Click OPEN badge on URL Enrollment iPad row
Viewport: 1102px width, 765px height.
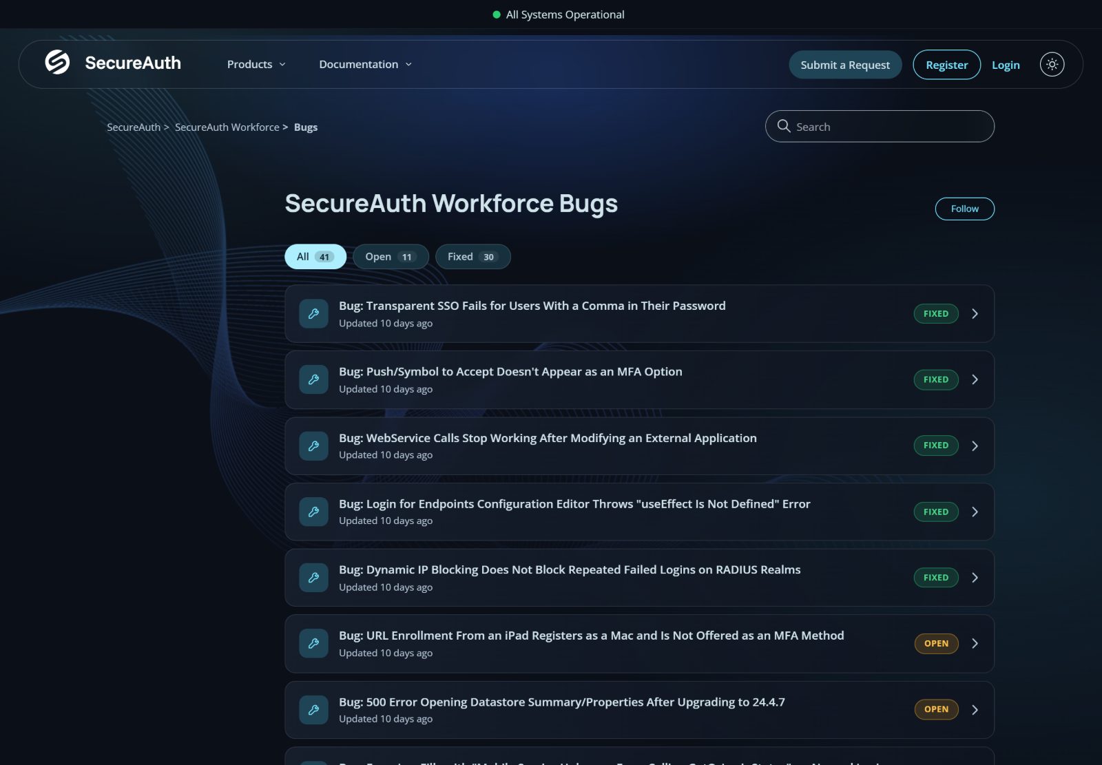pyautogui.click(x=936, y=643)
